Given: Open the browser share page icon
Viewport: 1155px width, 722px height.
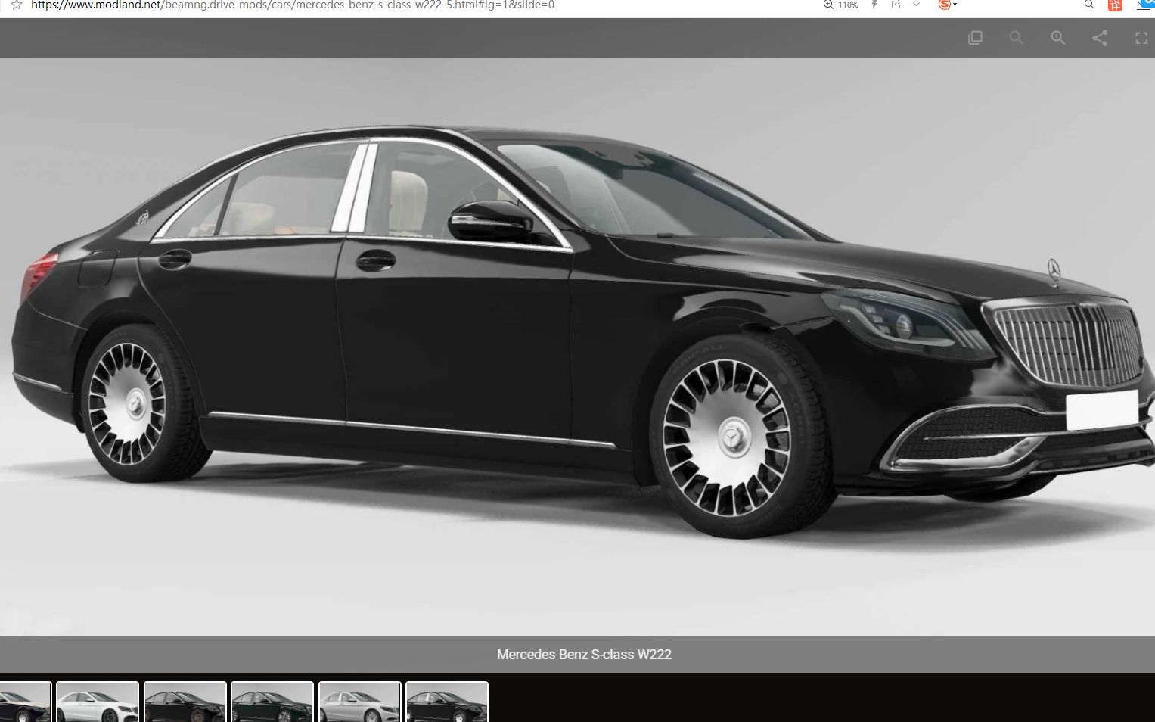Looking at the screenshot, I should [x=896, y=5].
